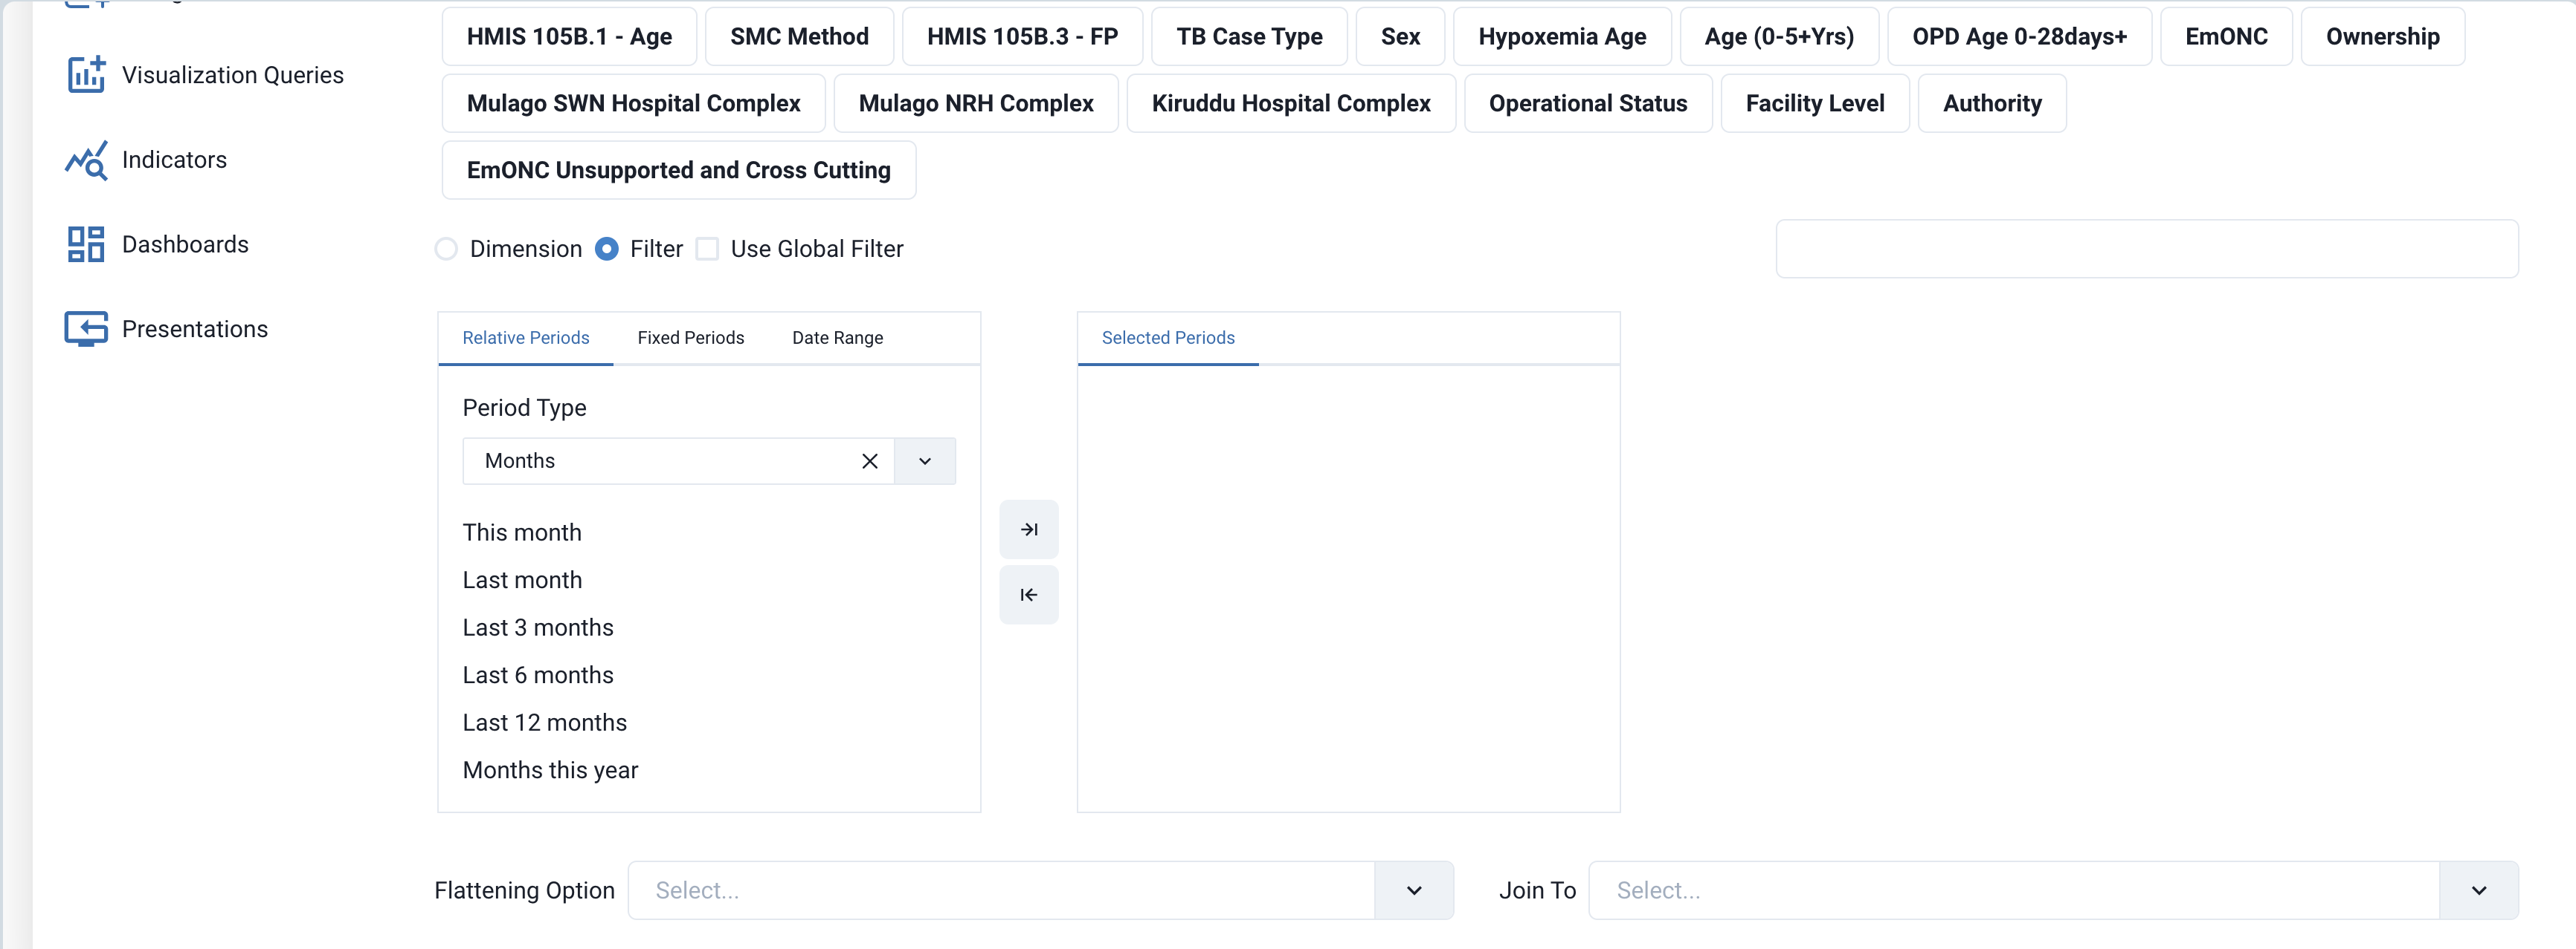2576x949 pixels.
Task: Choose Facility Level button
Action: click(x=1815, y=104)
